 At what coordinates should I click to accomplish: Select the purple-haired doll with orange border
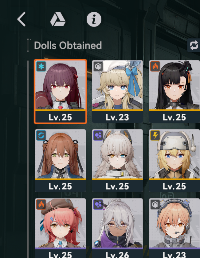pos(60,92)
